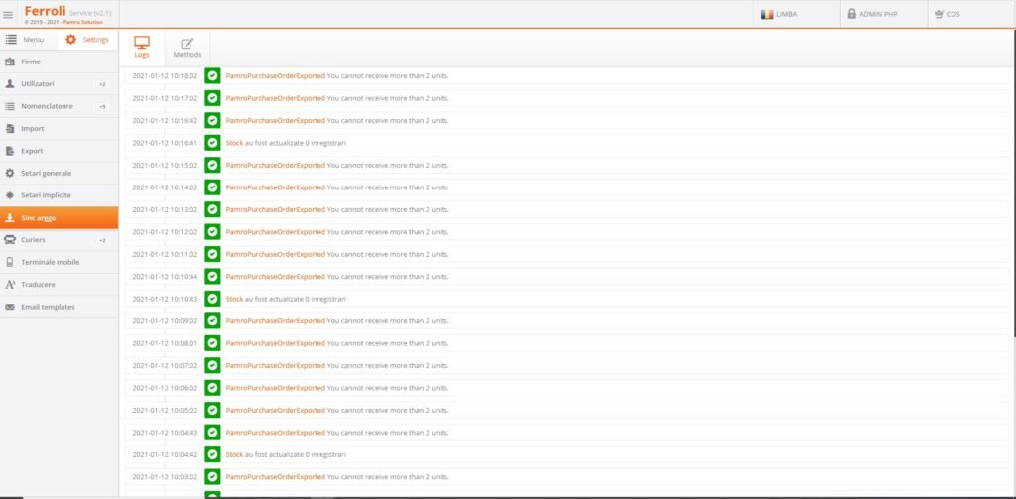The height and width of the screenshot is (499, 1016).
Task: Open Setari generale in sidebar
Action: [46, 174]
